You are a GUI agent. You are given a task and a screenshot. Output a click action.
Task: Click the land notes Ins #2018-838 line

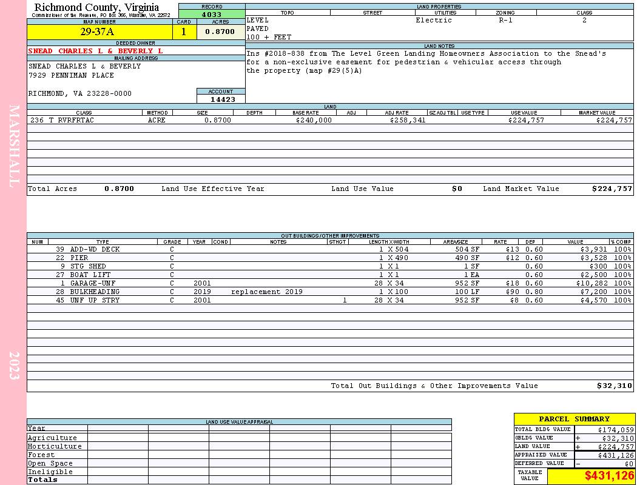[426, 53]
